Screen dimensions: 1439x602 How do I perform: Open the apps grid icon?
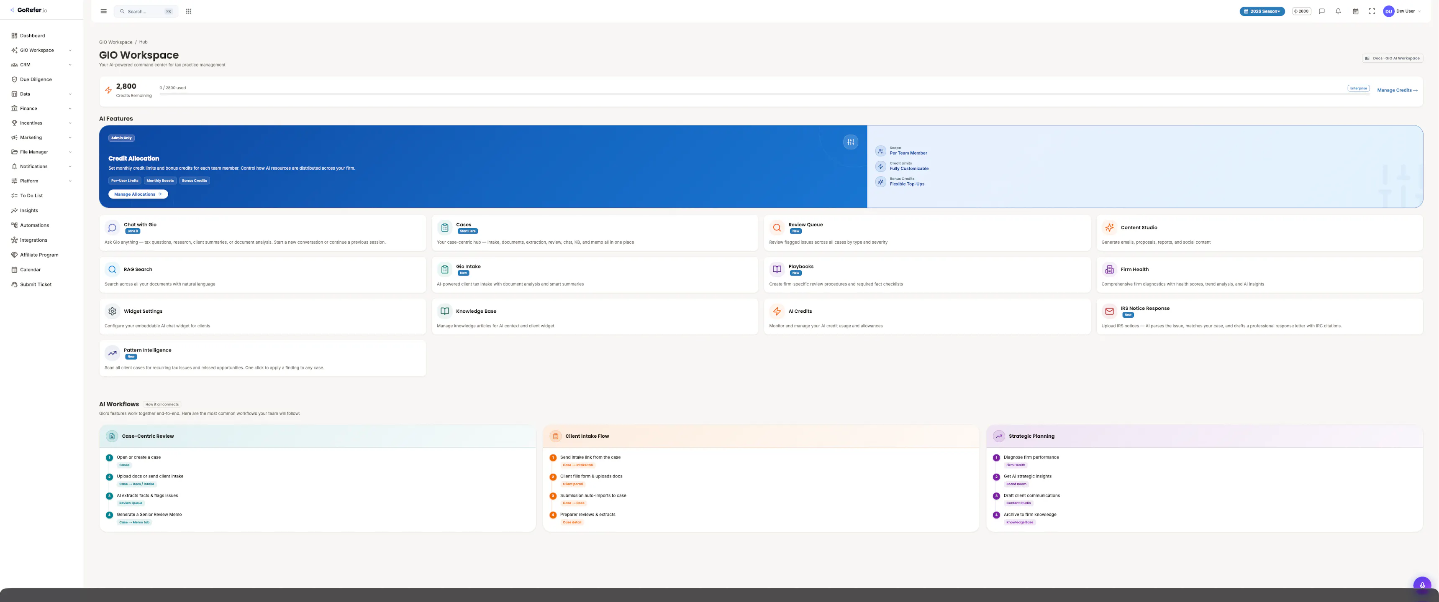(x=189, y=11)
